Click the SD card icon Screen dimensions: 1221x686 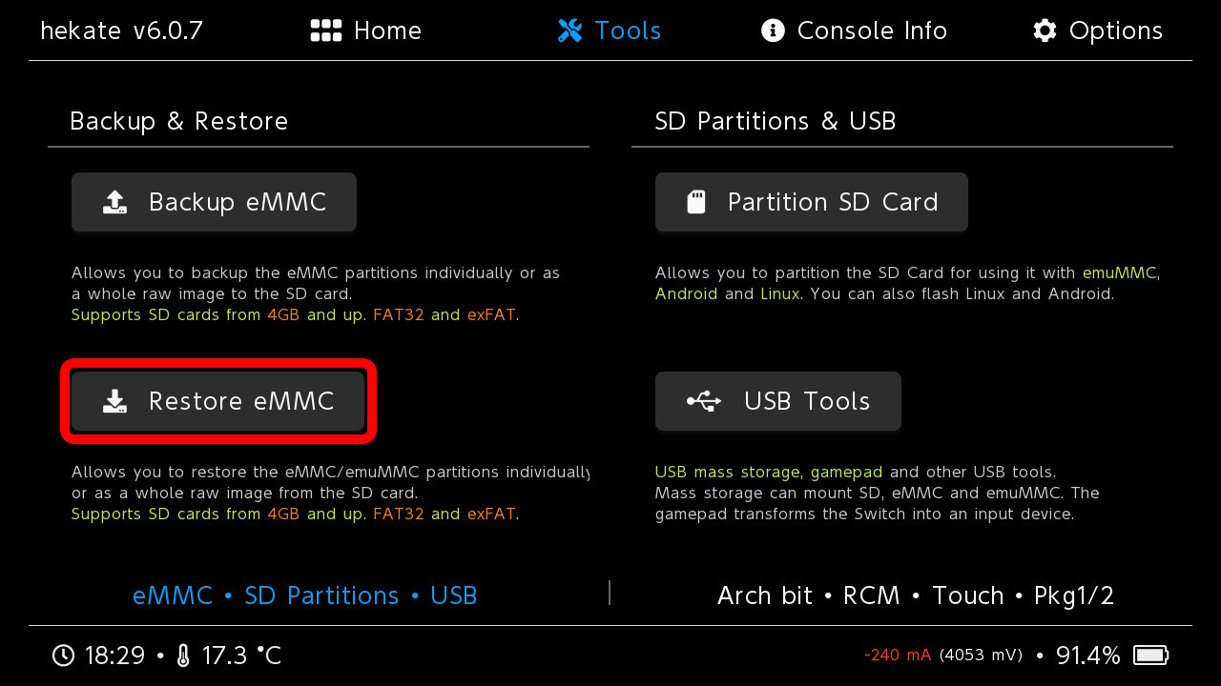(x=696, y=202)
